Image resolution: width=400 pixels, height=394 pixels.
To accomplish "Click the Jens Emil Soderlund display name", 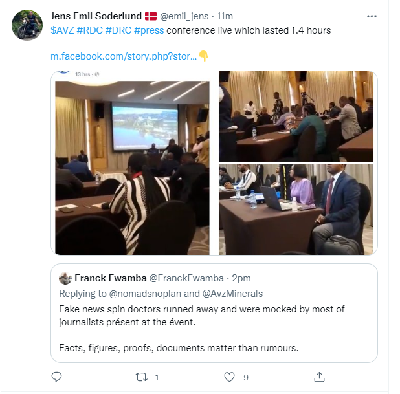I will tap(95, 16).
